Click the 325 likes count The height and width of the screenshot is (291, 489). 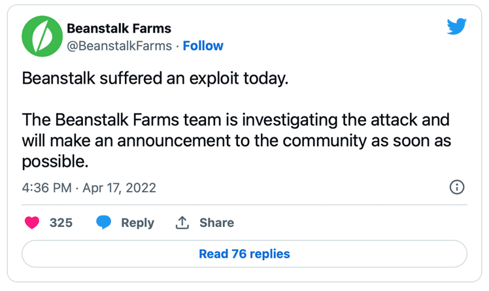pyautogui.click(x=61, y=223)
